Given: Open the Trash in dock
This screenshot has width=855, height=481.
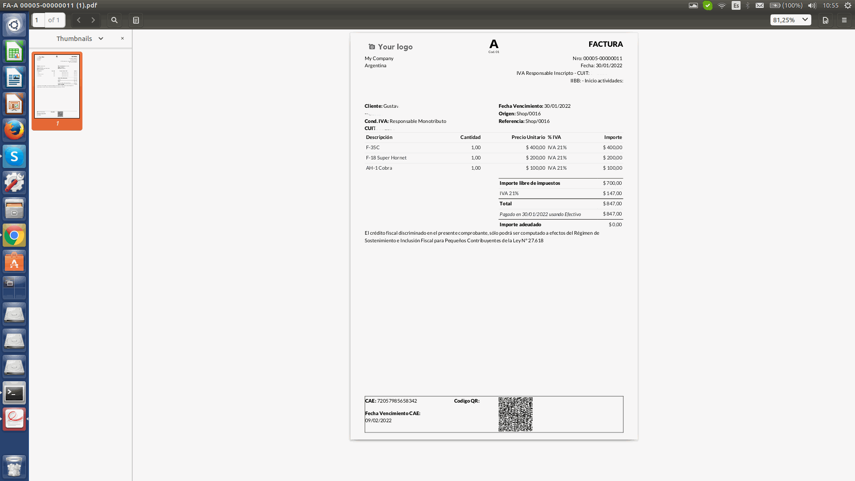Looking at the screenshot, I should click(x=14, y=466).
